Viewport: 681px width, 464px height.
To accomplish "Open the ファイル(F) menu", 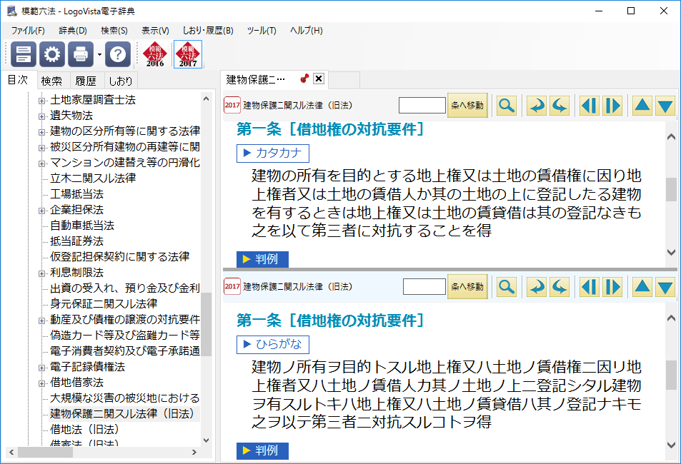I will (x=28, y=31).
